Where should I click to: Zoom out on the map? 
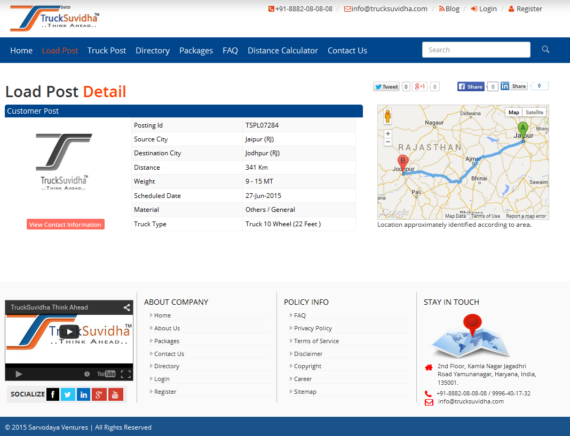click(x=388, y=142)
